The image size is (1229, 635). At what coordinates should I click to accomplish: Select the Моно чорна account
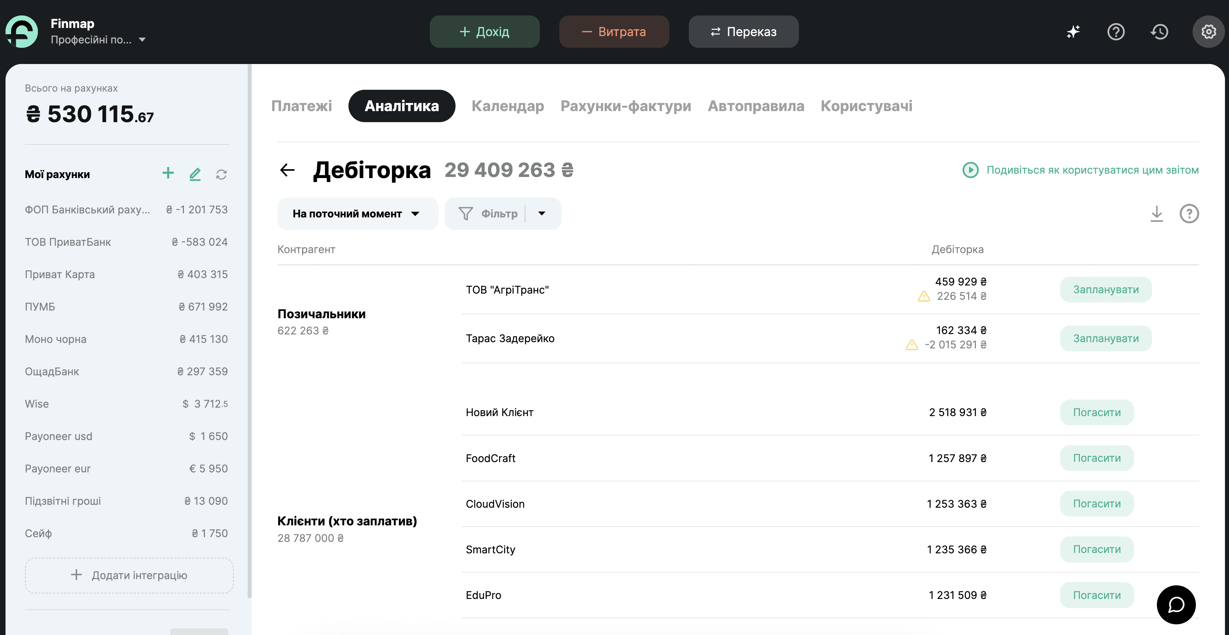pyautogui.click(x=127, y=339)
